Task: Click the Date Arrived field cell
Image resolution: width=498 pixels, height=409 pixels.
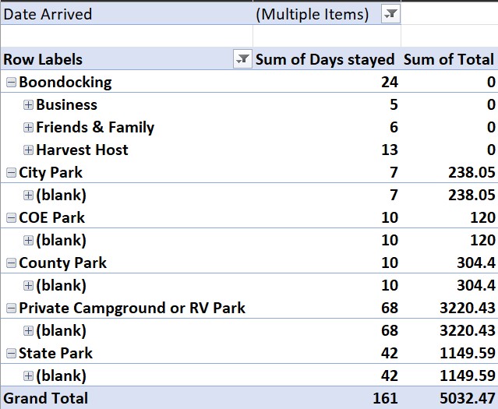Action: 48,14
